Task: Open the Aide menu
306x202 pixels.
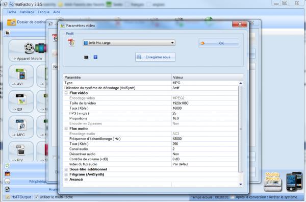Action: click(57, 12)
